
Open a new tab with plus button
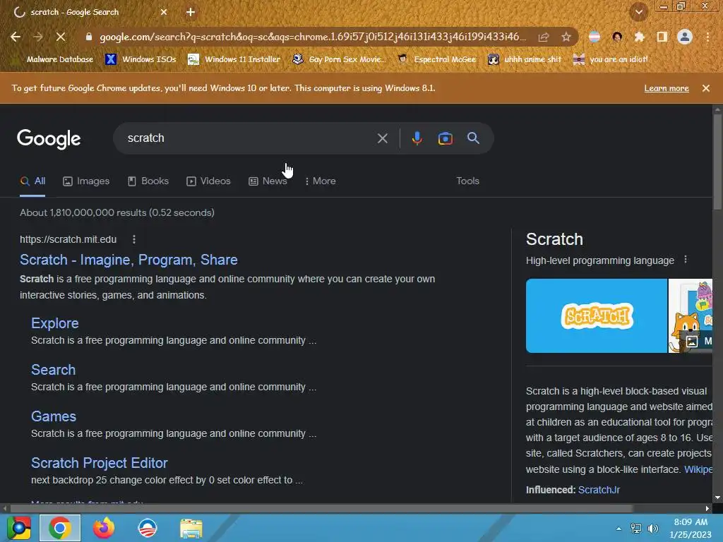[x=191, y=12]
